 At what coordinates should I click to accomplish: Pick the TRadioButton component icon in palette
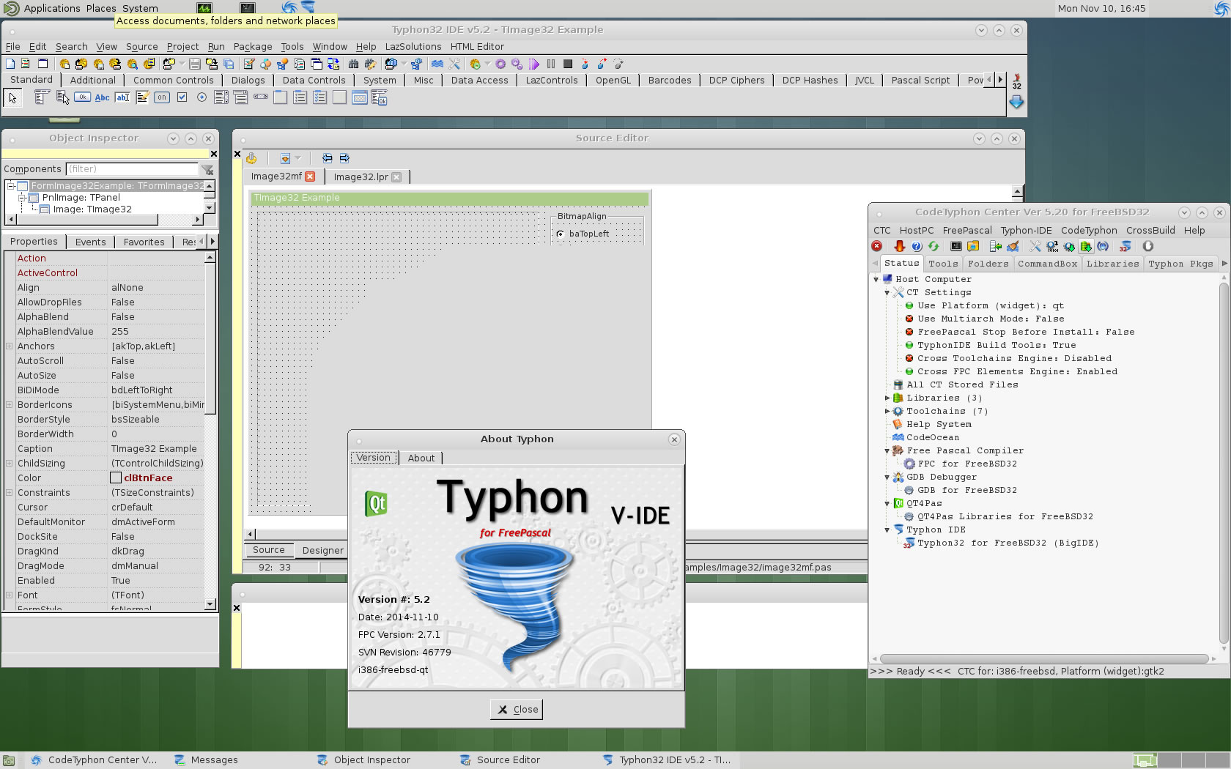pos(202,97)
